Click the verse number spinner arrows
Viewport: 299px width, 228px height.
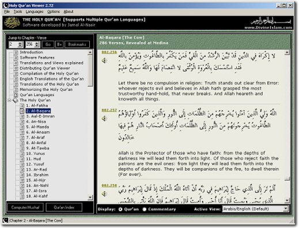point(37,44)
